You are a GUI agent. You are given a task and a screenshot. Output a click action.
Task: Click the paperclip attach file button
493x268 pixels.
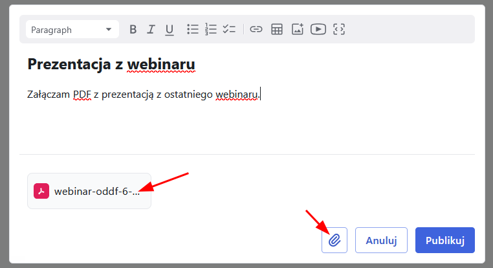(334, 240)
